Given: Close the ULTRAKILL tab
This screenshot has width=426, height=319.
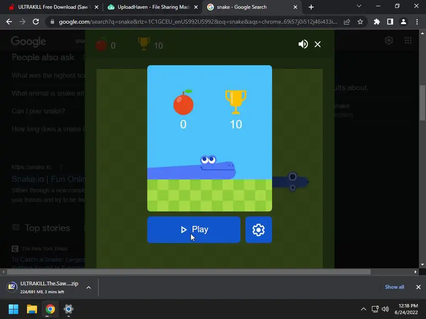Looking at the screenshot, I should click(x=97, y=7).
